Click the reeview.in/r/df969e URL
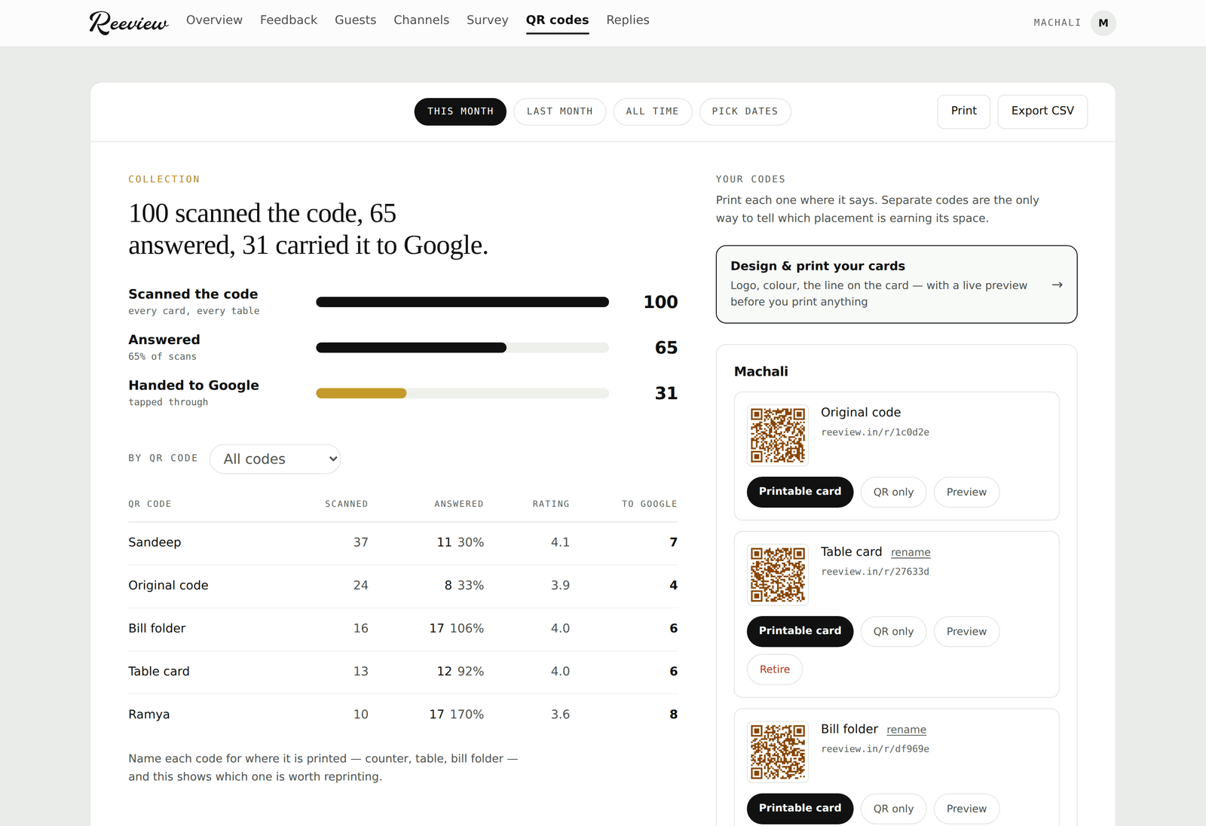The width and height of the screenshot is (1206, 826). [875, 749]
